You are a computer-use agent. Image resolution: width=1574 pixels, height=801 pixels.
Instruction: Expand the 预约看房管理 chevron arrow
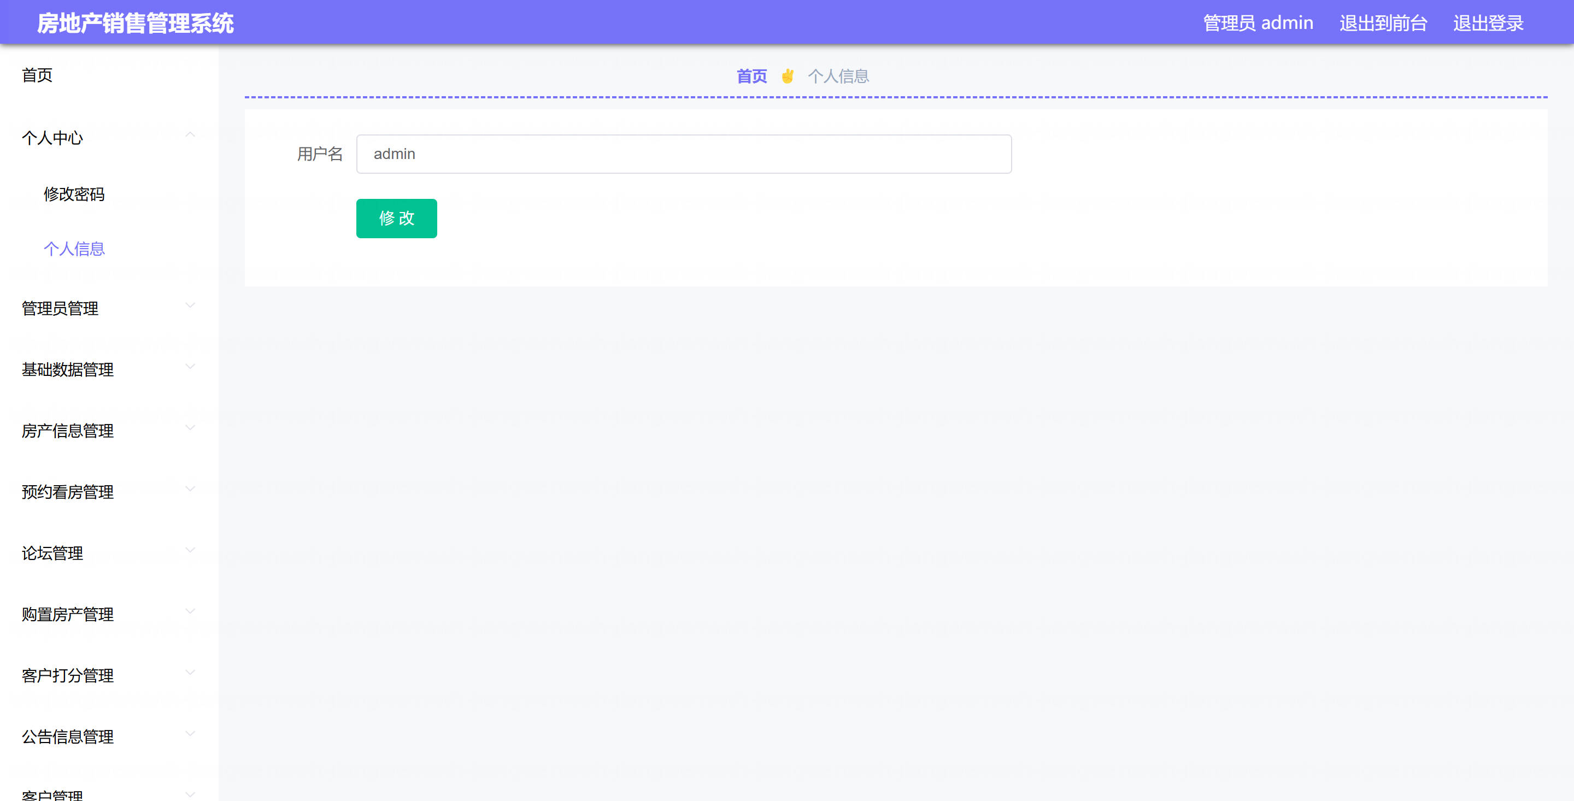(x=190, y=489)
